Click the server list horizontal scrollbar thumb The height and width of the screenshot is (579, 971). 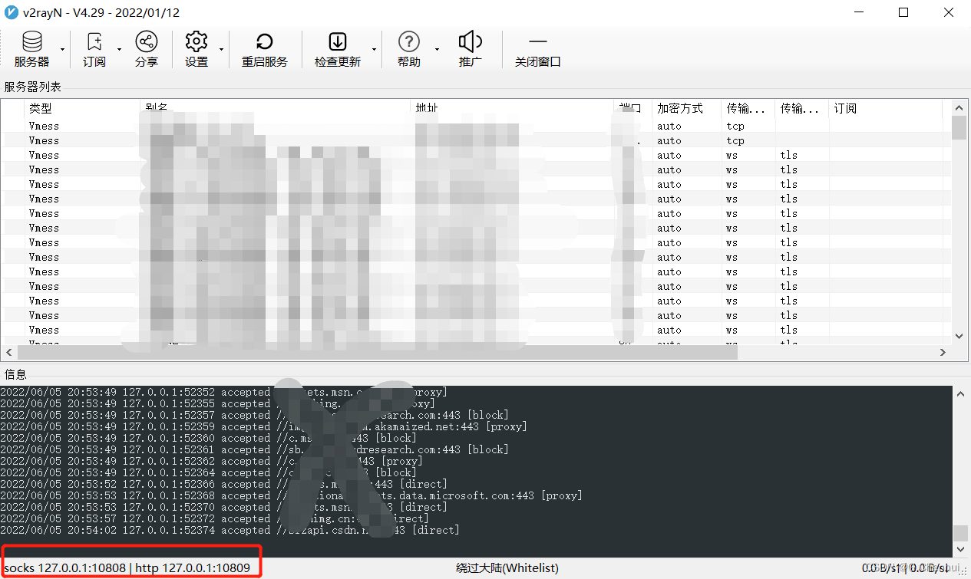tap(377, 353)
